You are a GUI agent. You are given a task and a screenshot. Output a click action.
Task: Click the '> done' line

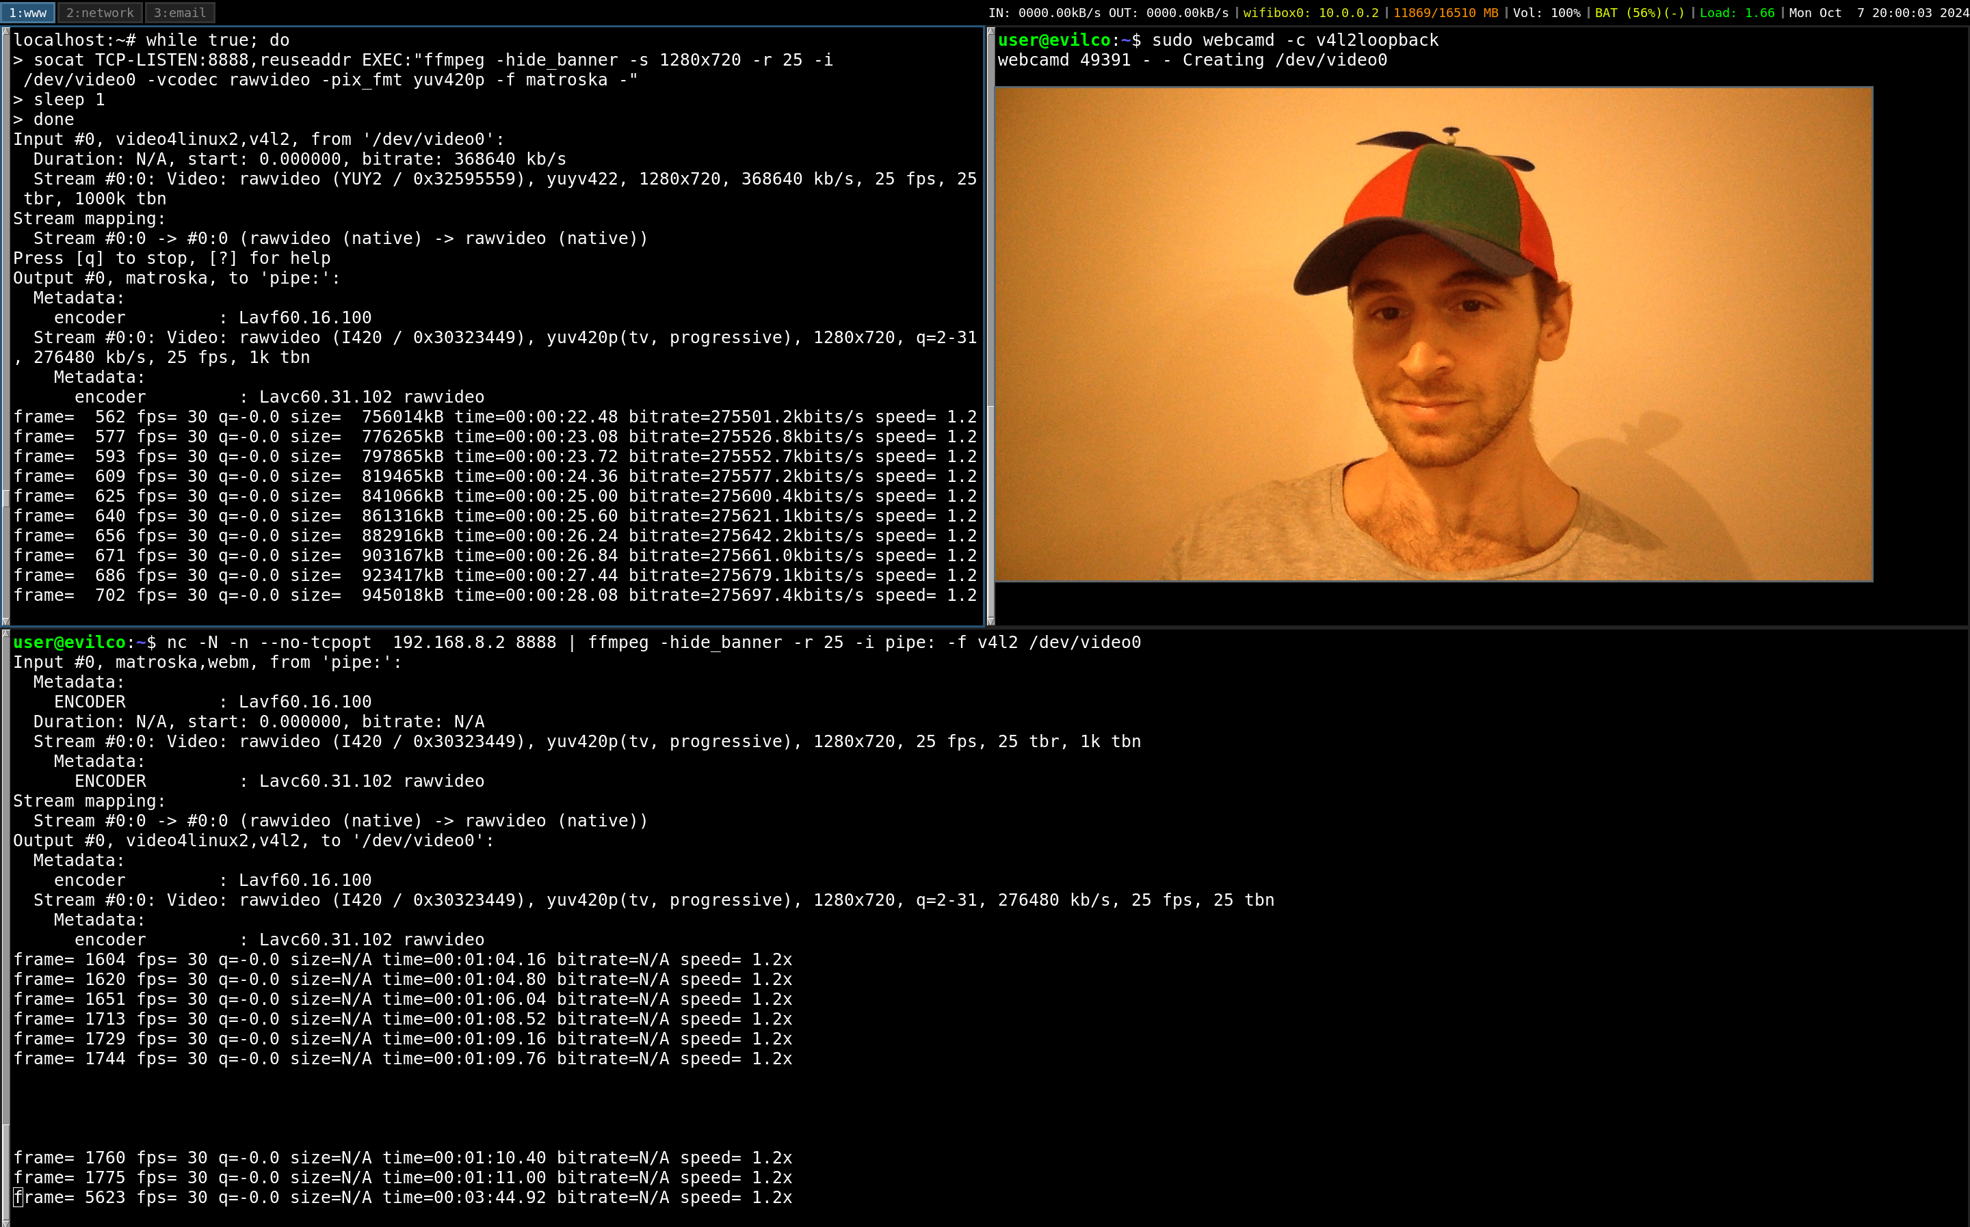tap(43, 120)
